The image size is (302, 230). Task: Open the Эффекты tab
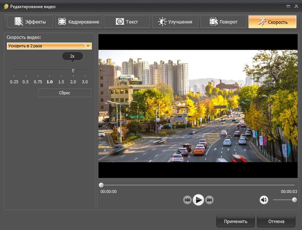pos(30,22)
